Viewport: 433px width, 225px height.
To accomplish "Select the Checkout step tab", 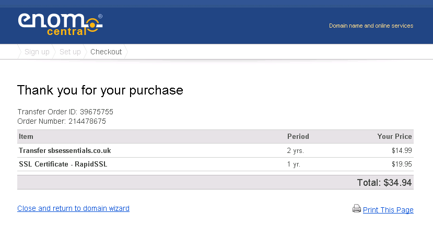I will click(x=106, y=52).
